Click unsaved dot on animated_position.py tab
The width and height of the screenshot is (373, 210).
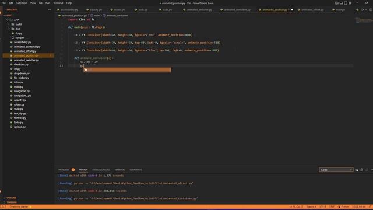pyautogui.click(x=292, y=10)
